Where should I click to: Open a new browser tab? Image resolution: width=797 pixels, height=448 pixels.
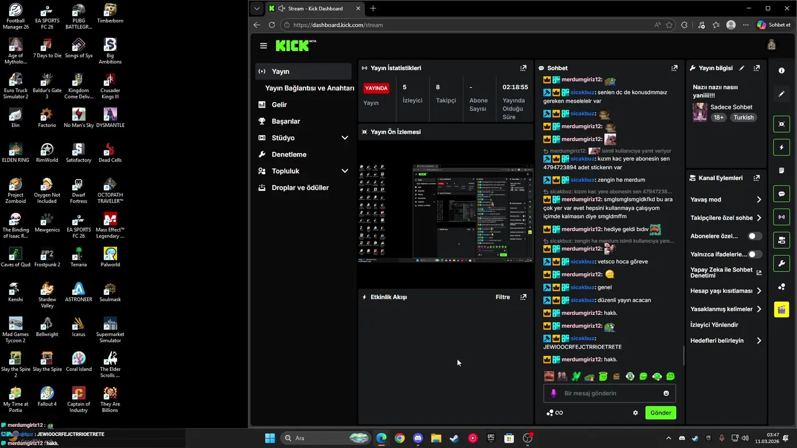[x=373, y=8]
